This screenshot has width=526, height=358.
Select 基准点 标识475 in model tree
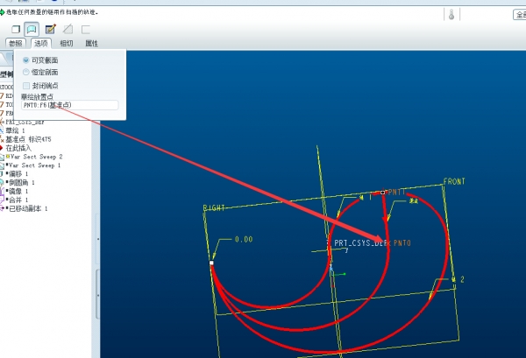[33, 139]
